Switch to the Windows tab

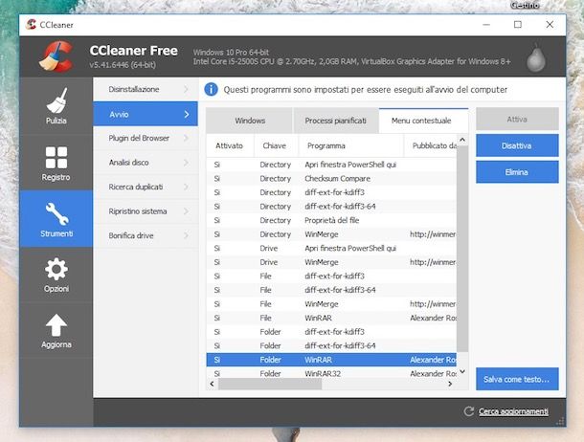[x=249, y=121]
